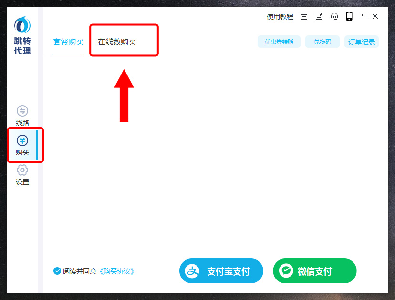395x300 pixels.
Task: Open 使用教程 tutorial link
Action: [280, 17]
